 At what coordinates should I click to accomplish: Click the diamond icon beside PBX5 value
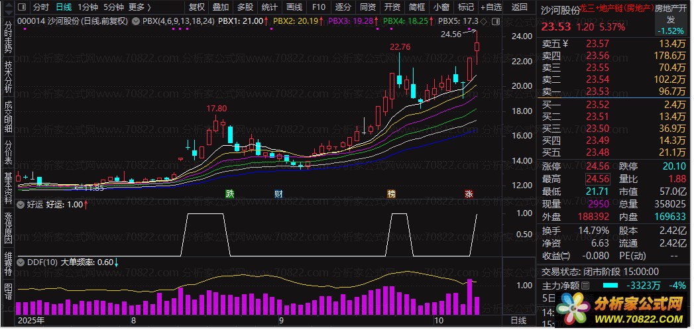pos(484,21)
